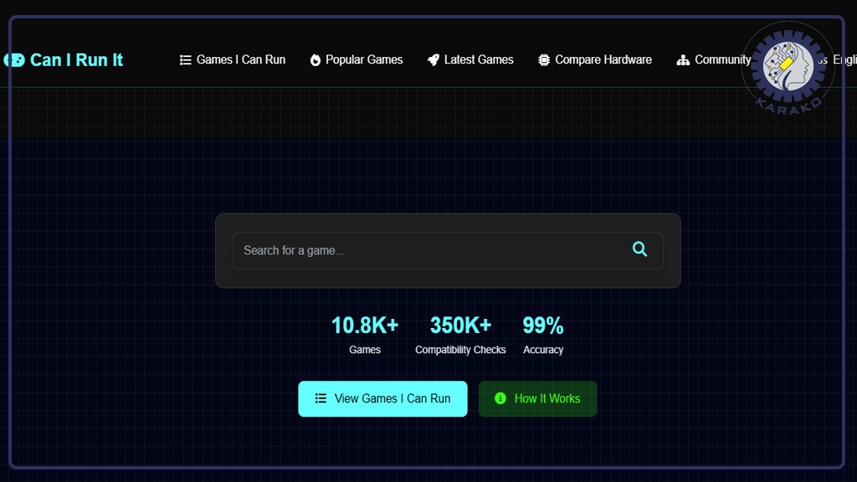Focus the Search for a game field
Viewport: 857px width, 482px height.
[448, 250]
